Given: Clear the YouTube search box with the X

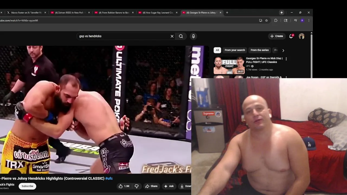Looking at the screenshot, I should tap(172, 36).
